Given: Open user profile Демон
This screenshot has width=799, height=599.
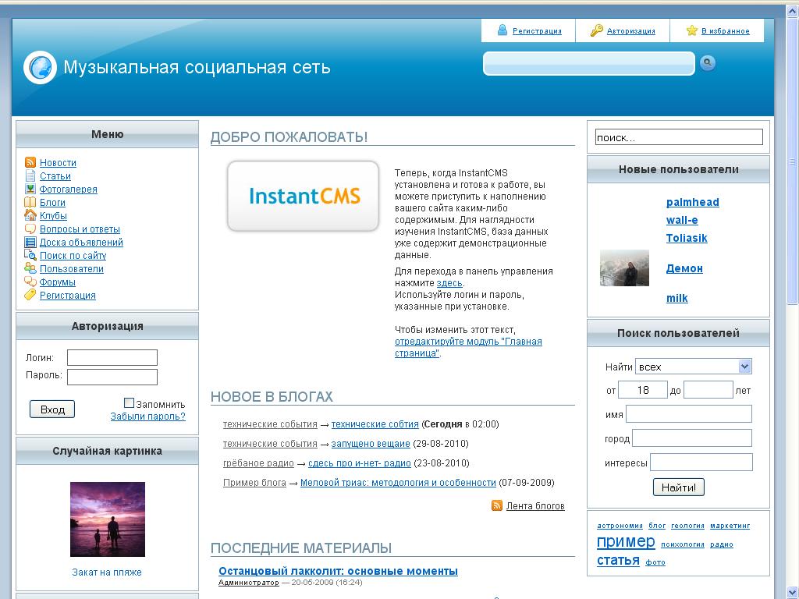Looking at the screenshot, I should pos(684,268).
